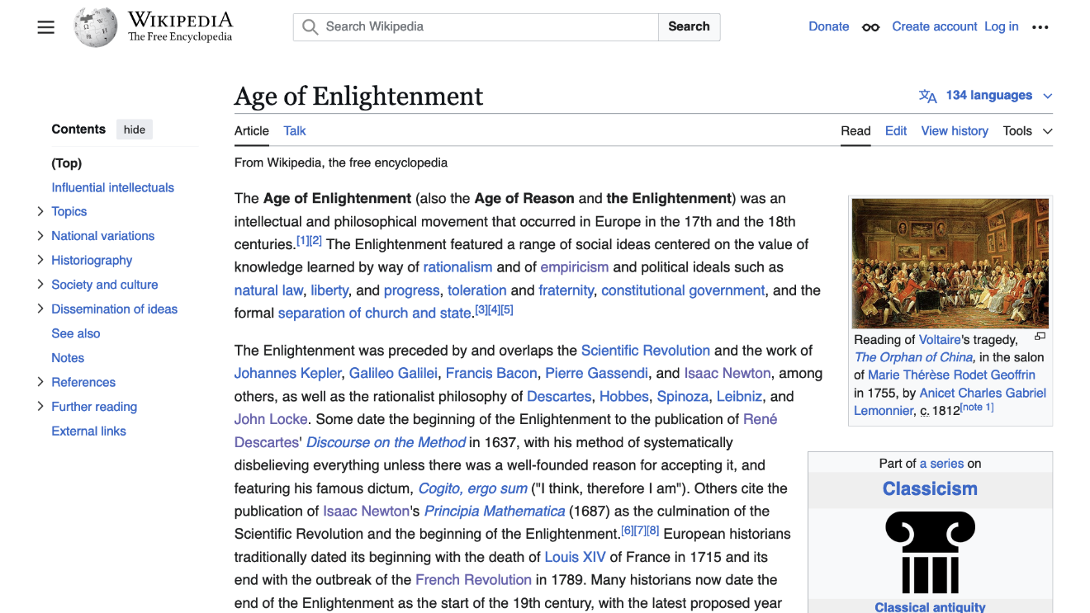Click the note 1 superscript reference
Screen dimensions: 1090x613
pos(977,407)
